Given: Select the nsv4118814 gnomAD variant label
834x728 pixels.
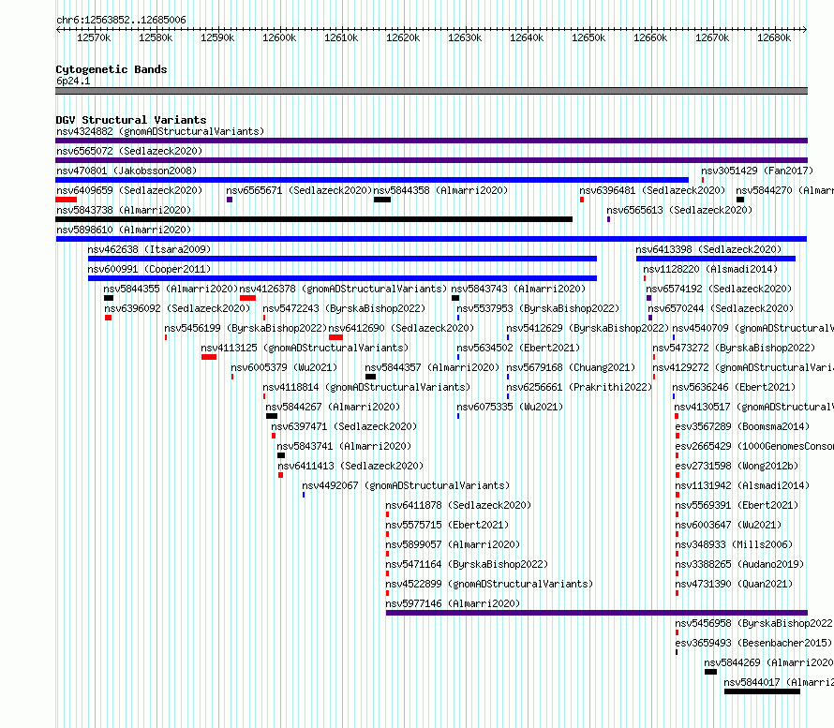Looking at the screenshot, I should (x=366, y=387).
